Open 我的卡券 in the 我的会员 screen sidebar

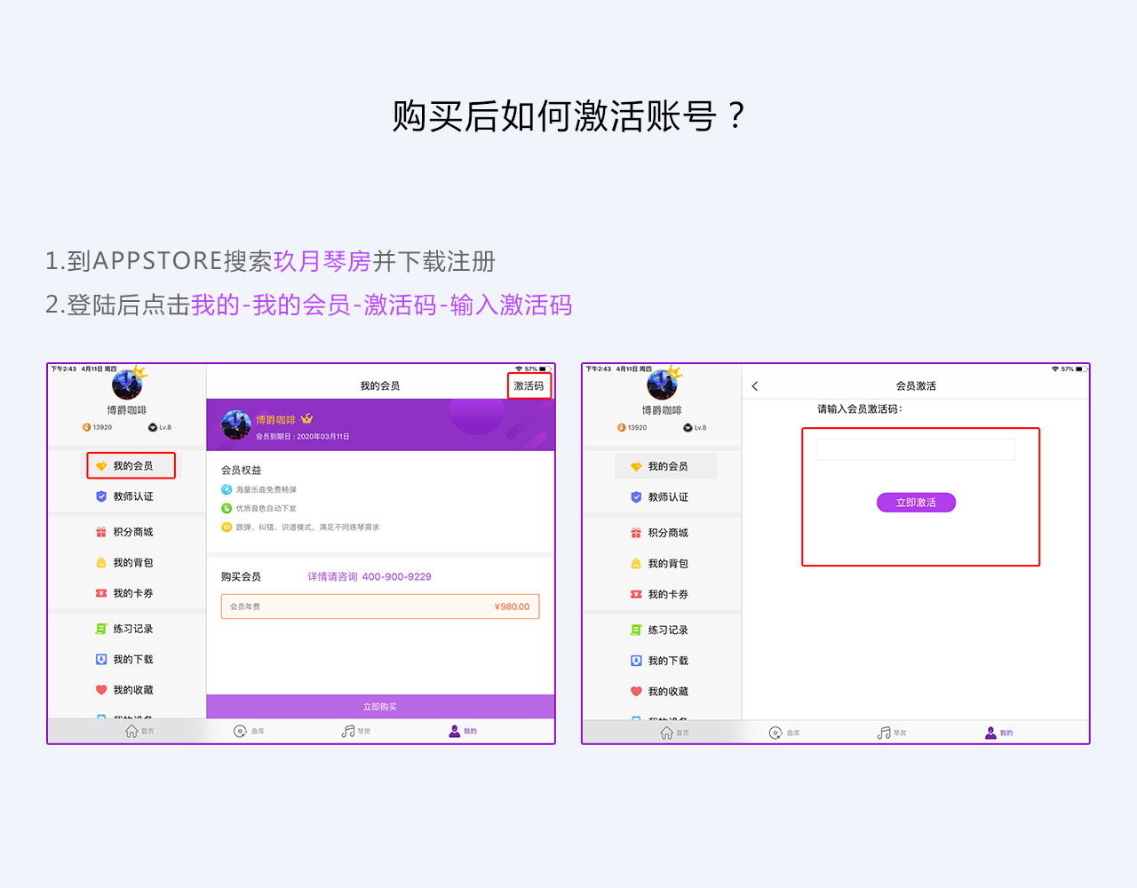click(124, 593)
